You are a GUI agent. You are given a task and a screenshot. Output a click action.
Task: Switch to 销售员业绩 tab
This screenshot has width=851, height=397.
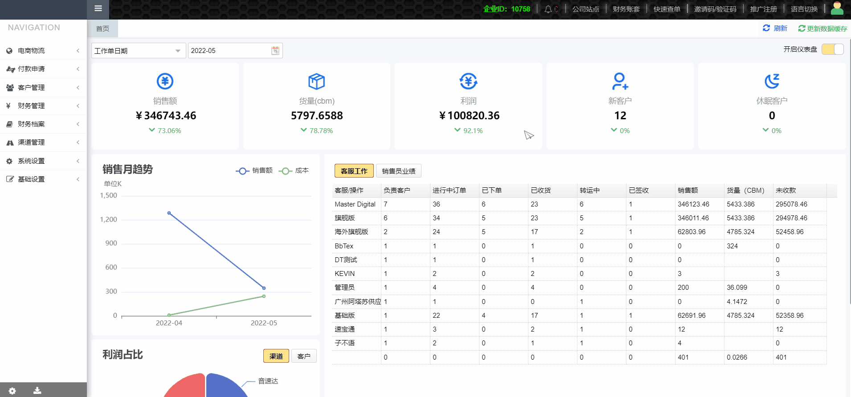398,171
